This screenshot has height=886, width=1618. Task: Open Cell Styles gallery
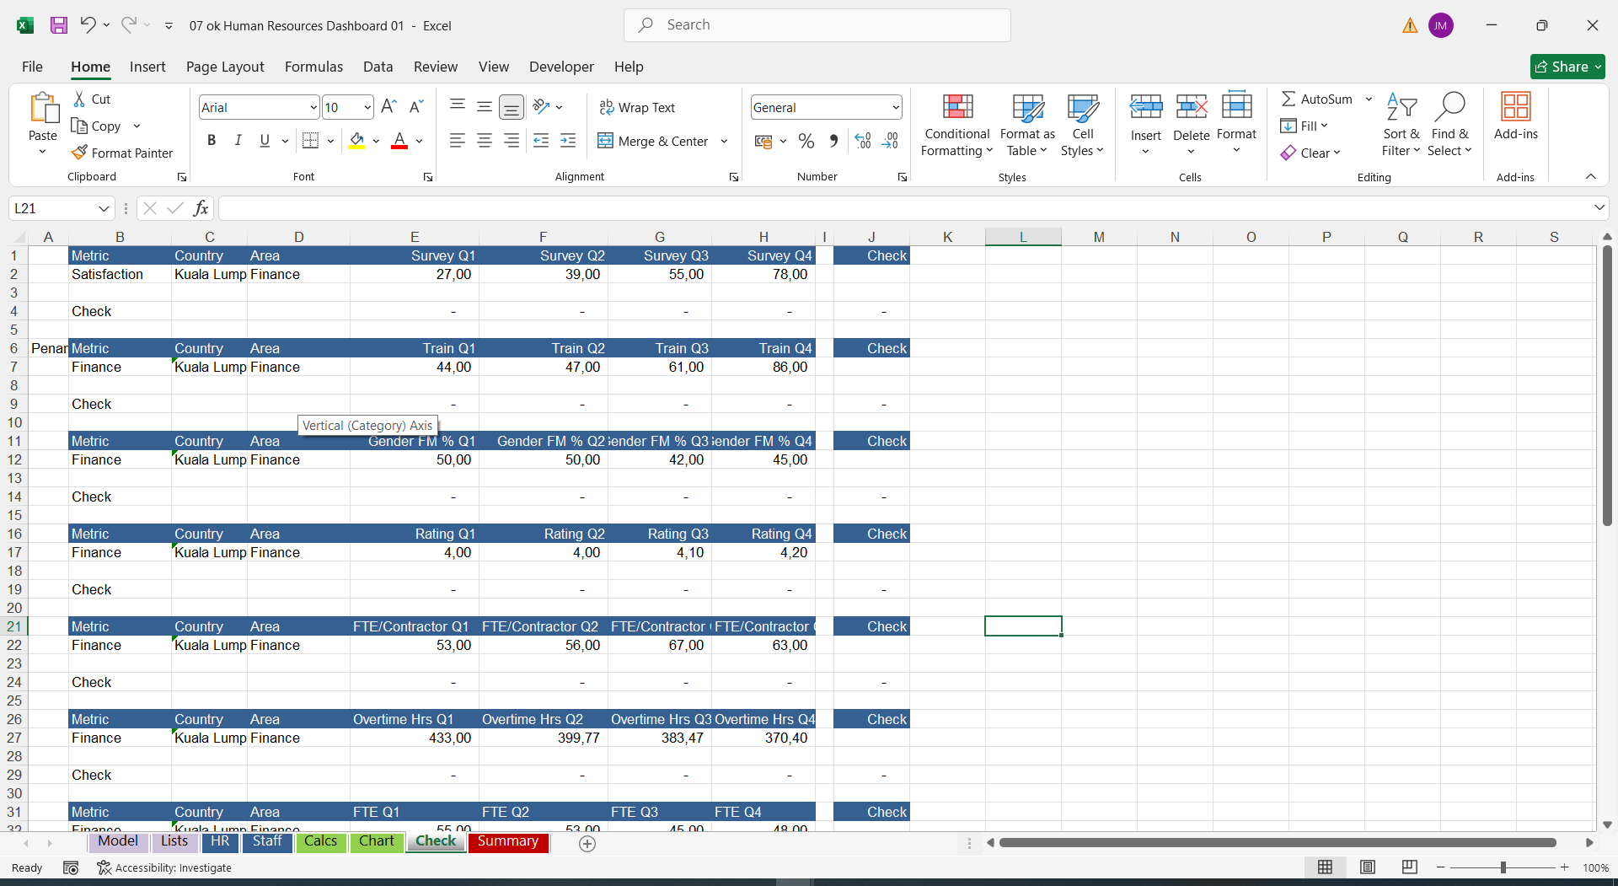1082,125
